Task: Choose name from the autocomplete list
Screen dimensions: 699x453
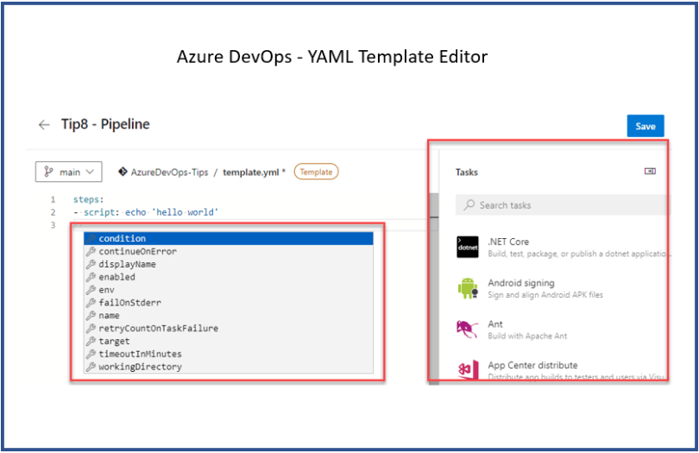Action: (x=228, y=316)
